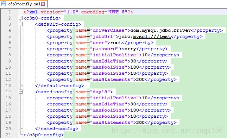Click the password value sorry
Image resolution: width=227 pixels, height=138 pixels.
[129, 49]
